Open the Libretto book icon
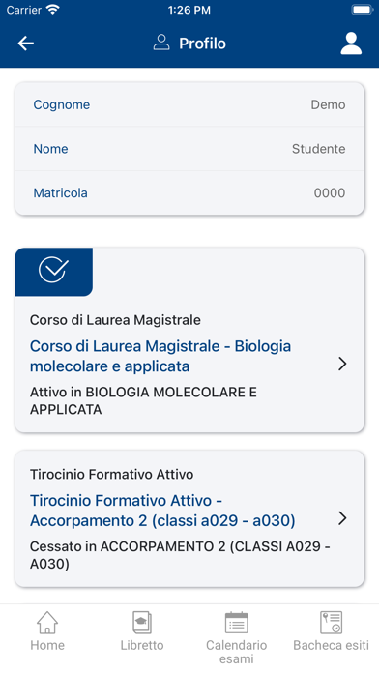The image size is (379, 673). 142,623
